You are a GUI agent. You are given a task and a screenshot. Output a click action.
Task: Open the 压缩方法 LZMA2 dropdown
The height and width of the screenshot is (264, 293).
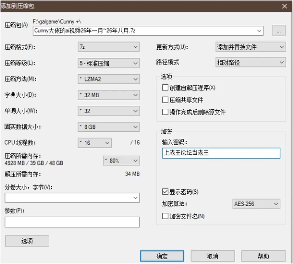coord(109,79)
